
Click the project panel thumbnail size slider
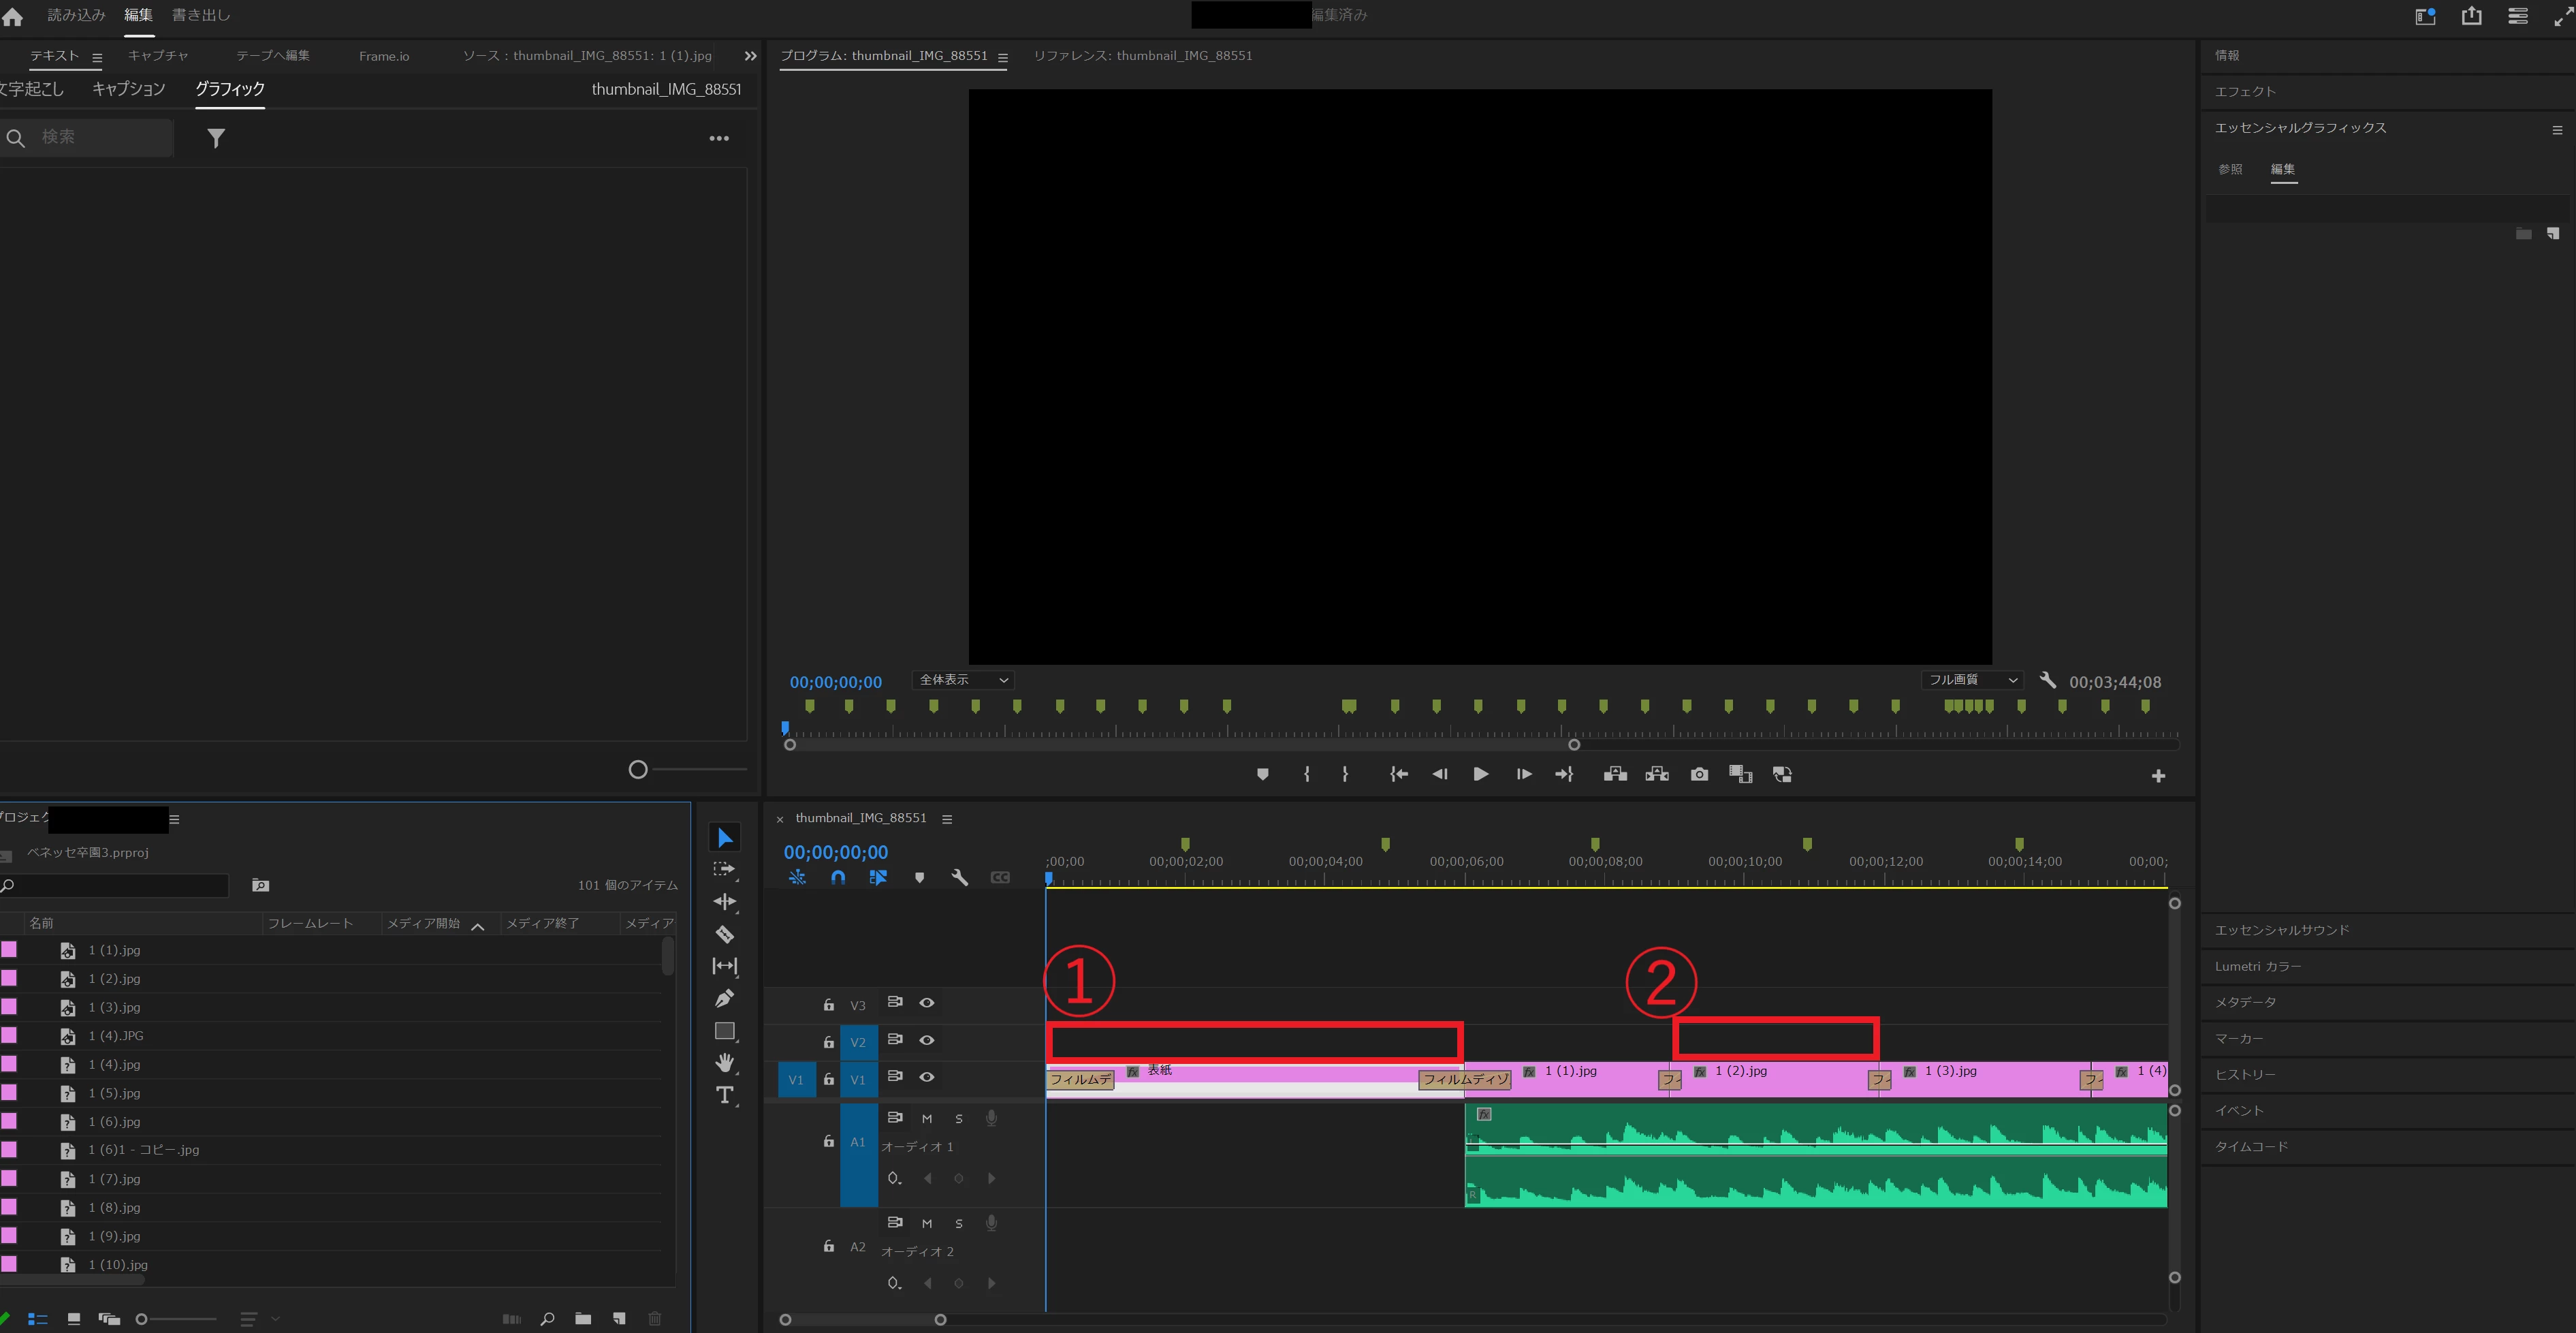pyautogui.click(x=142, y=1319)
